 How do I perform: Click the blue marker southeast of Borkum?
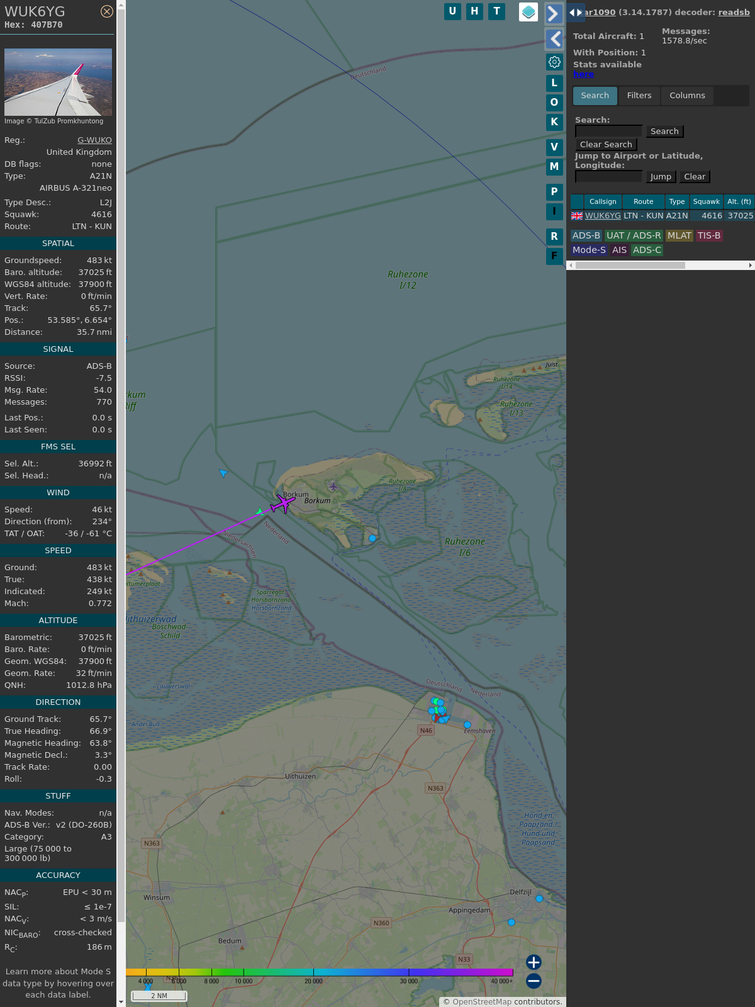coord(372,538)
